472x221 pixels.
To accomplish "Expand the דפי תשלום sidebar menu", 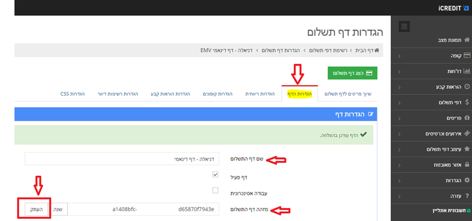I will click(x=399, y=103).
